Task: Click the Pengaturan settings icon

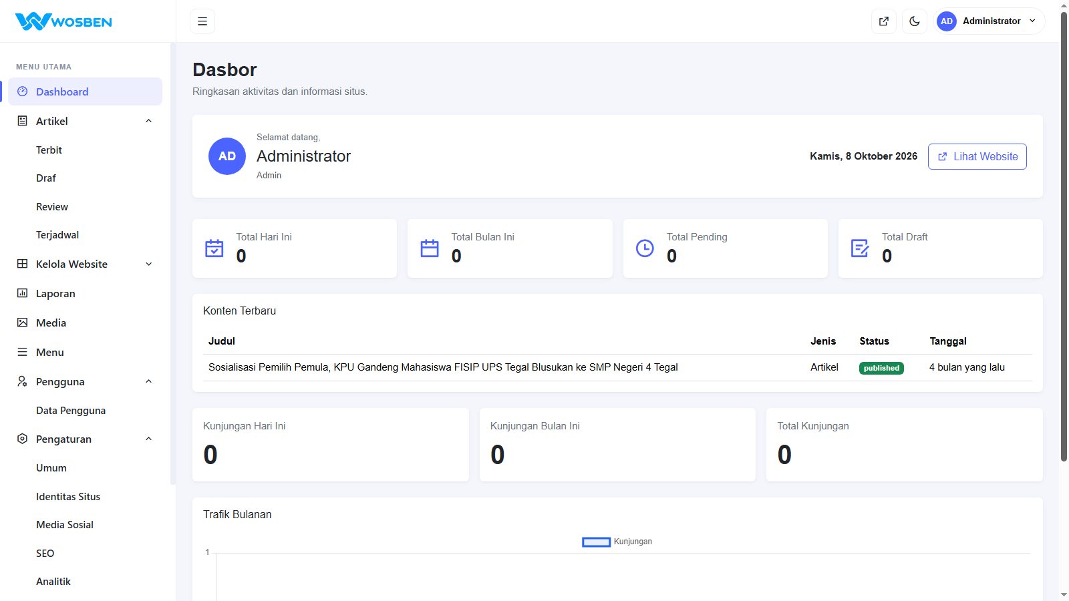Action: coord(23,439)
